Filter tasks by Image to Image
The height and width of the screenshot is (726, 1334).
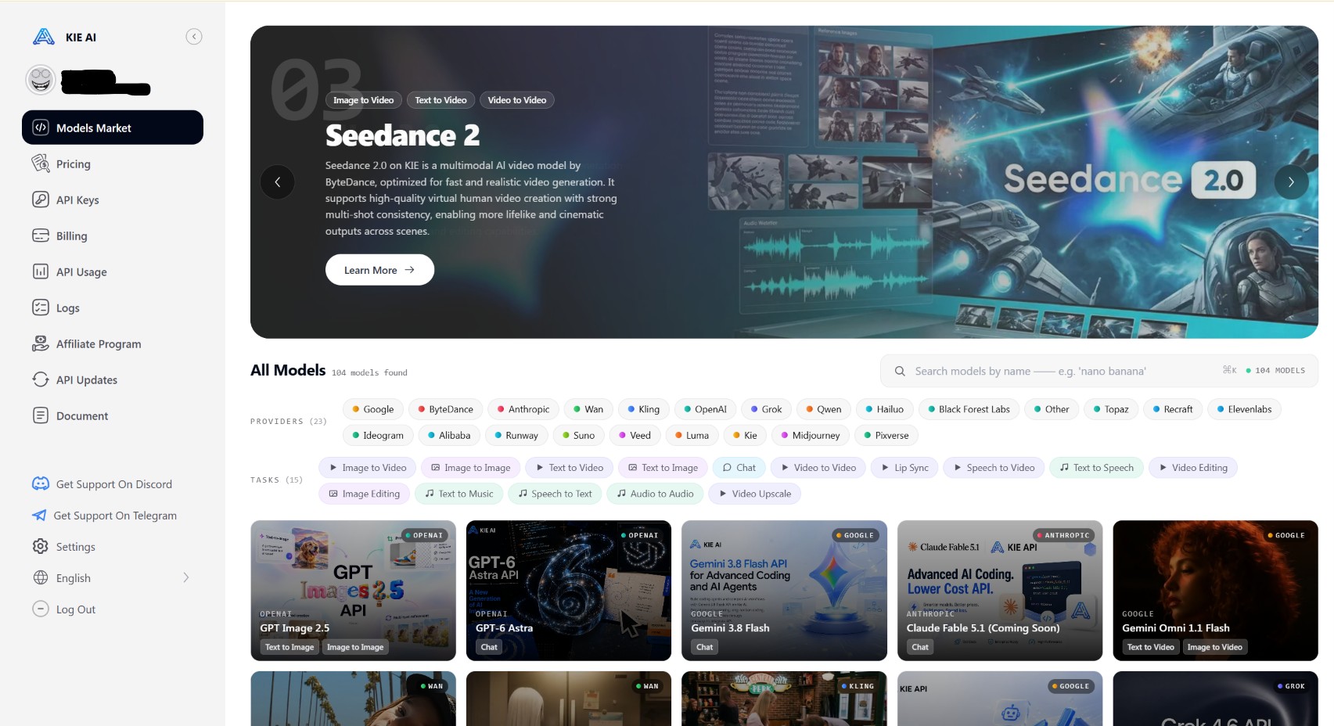point(471,468)
